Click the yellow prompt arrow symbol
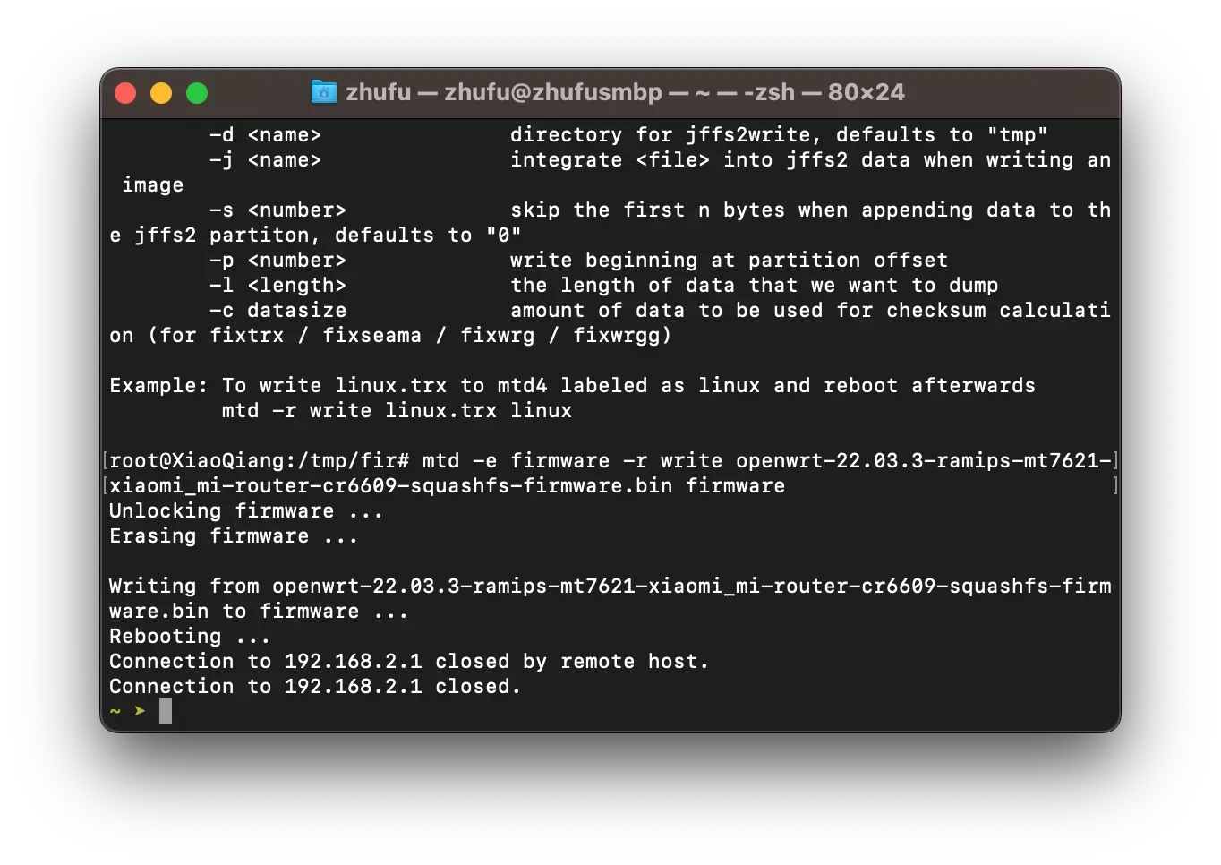Image resolution: width=1221 pixels, height=865 pixels. (x=140, y=711)
